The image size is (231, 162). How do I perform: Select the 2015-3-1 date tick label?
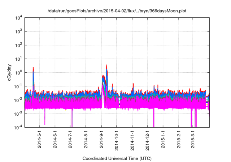pos(194,140)
